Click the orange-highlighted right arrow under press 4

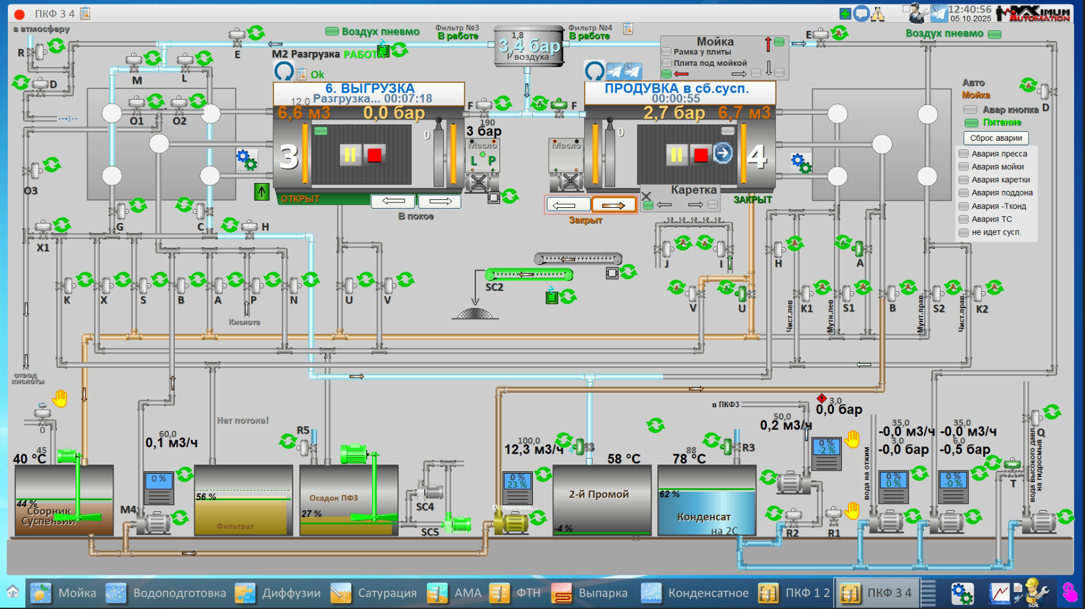pos(613,205)
